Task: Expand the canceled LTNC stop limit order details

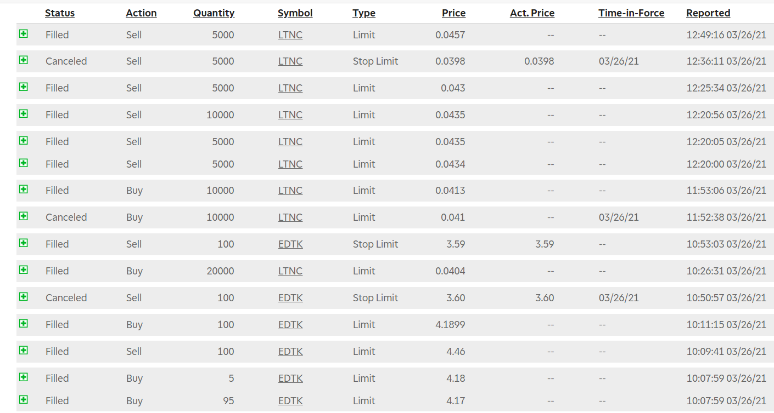Action: (x=24, y=60)
